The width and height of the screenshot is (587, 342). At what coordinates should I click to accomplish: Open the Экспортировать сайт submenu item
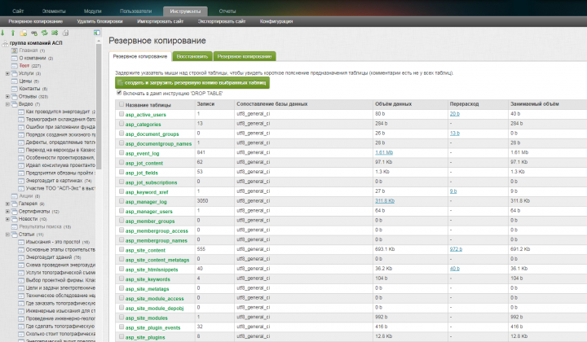click(222, 21)
